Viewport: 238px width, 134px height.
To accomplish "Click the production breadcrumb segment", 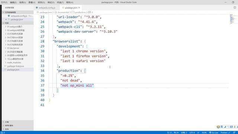I will pos(80,12).
